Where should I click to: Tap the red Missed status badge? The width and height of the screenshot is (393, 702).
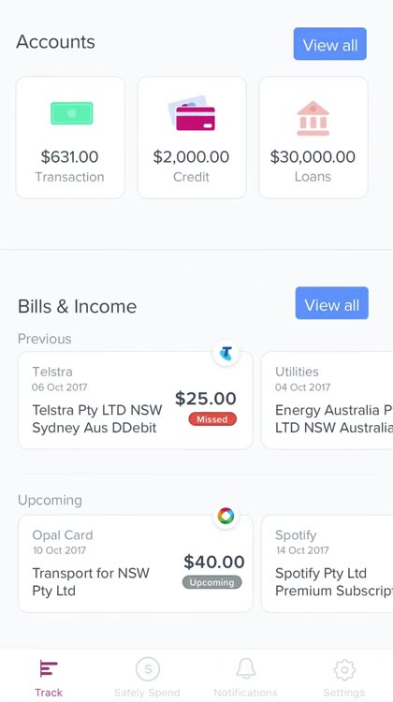[212, 419]
